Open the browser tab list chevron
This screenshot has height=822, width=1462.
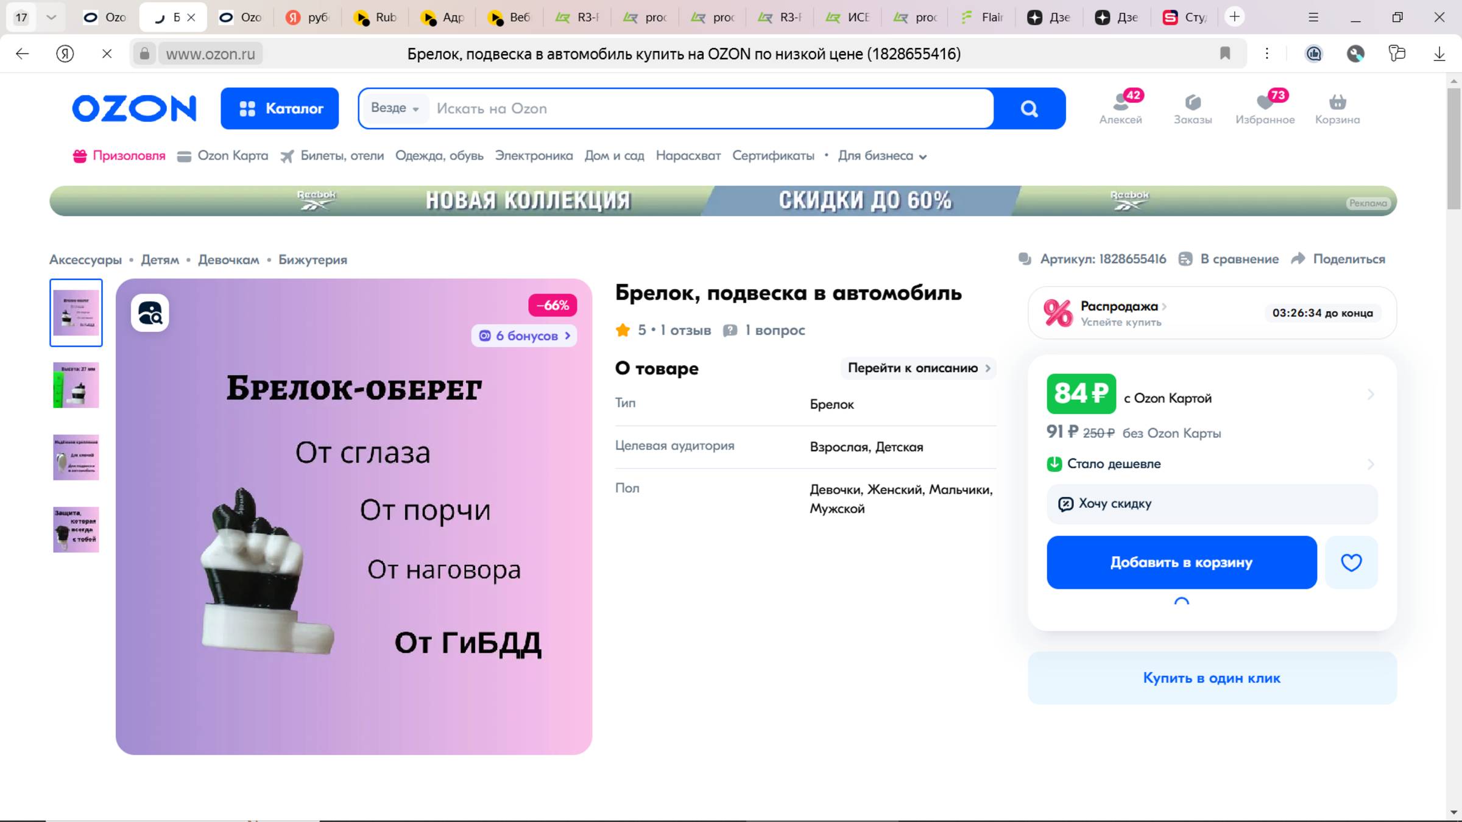click(x=51, y=16)
